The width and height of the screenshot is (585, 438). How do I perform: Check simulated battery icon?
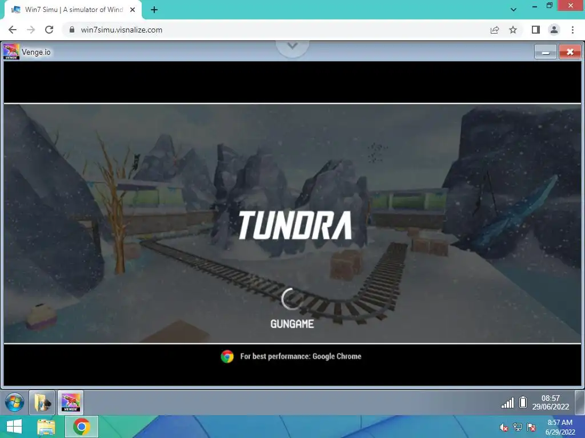click(523, 402)
